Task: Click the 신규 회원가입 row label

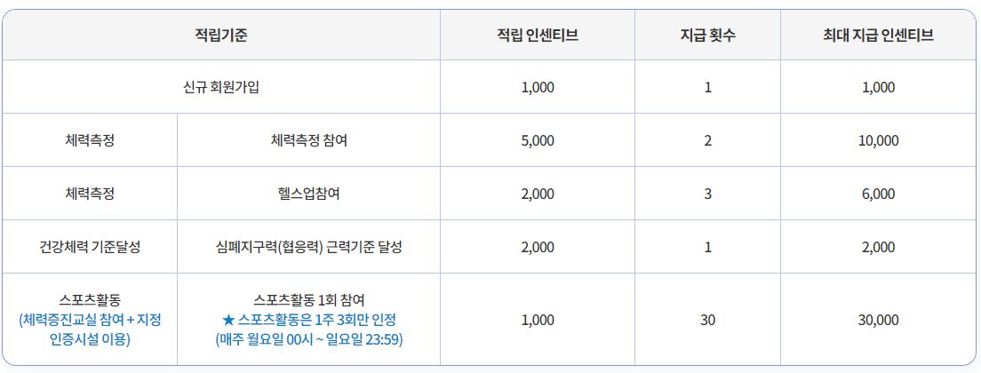Action: click(x=221, y=87)
